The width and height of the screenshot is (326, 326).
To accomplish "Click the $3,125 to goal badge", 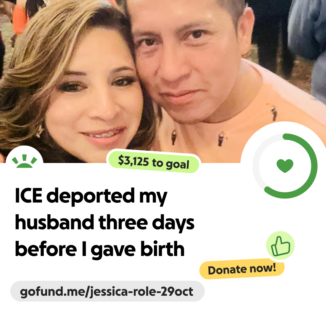I will (154, 163).
